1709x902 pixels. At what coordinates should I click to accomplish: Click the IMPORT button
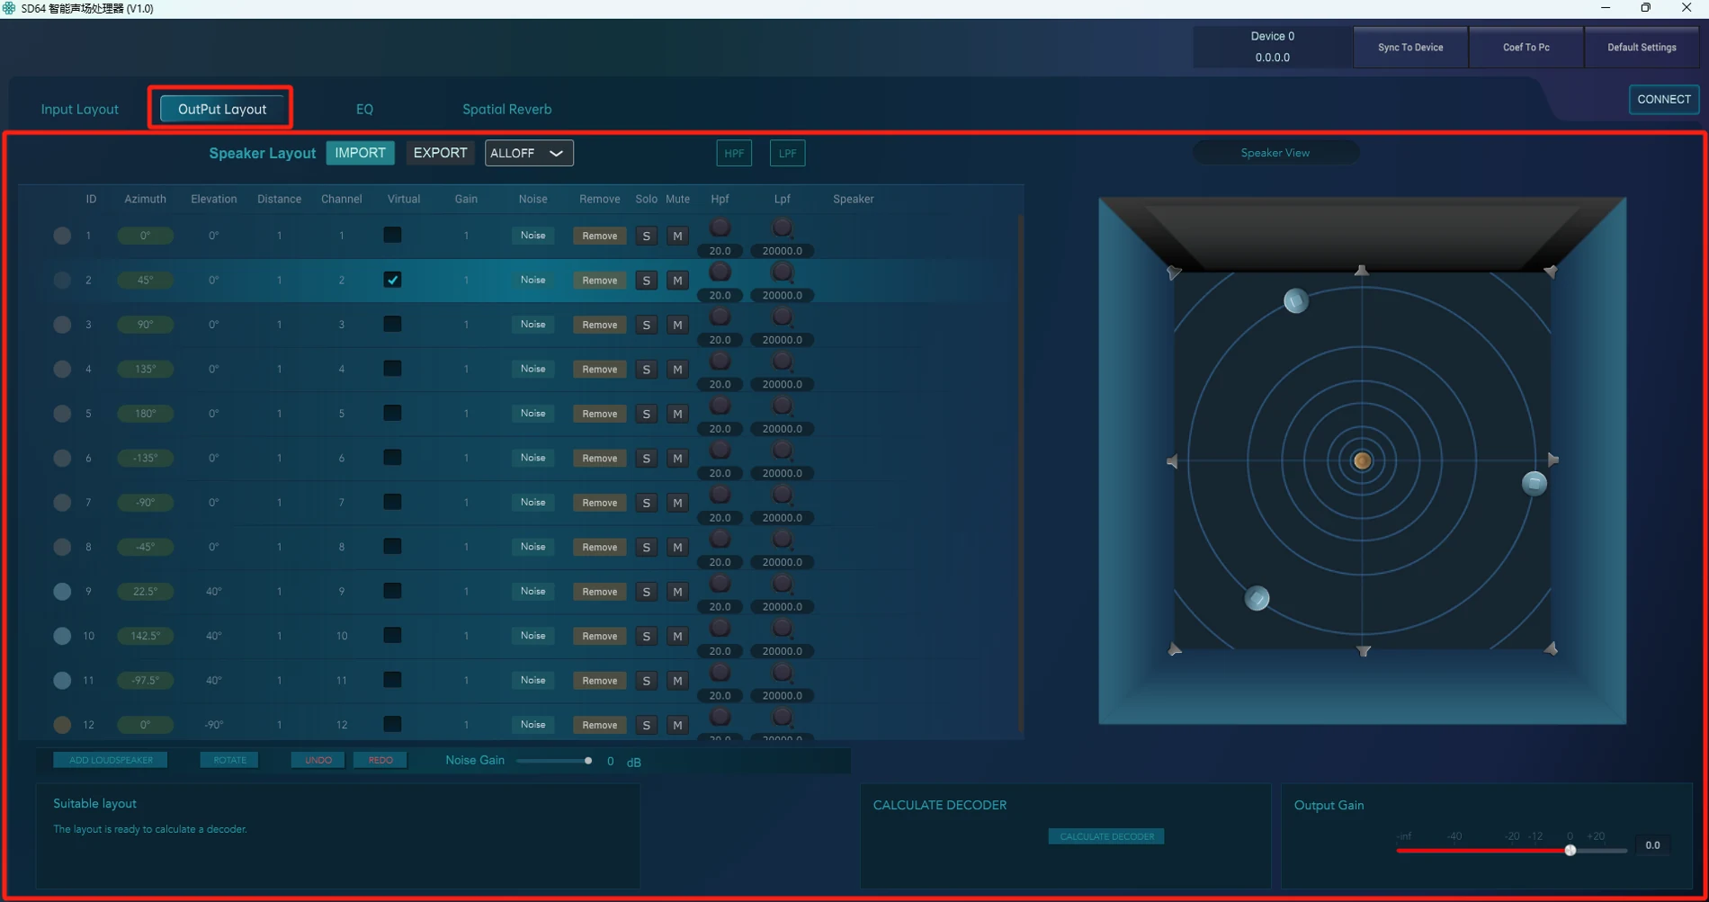360,153
